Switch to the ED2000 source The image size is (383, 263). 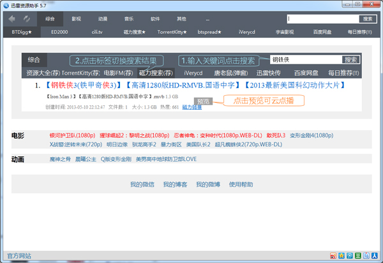(x=59, y=32)
